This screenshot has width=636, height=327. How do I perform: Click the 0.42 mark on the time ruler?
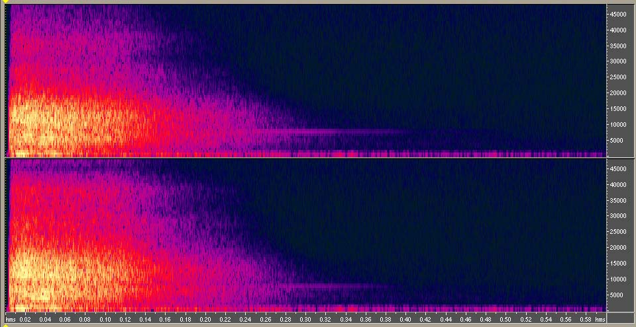coord(425,319)
